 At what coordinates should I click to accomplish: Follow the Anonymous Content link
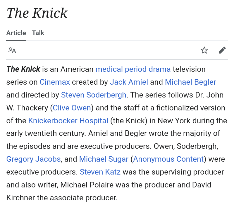pos(168,159)
